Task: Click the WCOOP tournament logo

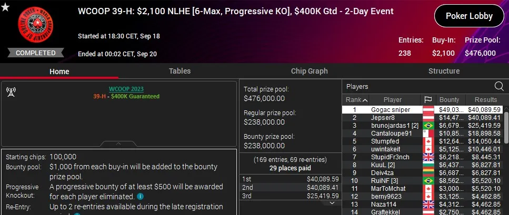Action: click(x=36, y=25)
